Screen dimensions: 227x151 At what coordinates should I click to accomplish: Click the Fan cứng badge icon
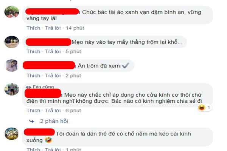point(28,87)
